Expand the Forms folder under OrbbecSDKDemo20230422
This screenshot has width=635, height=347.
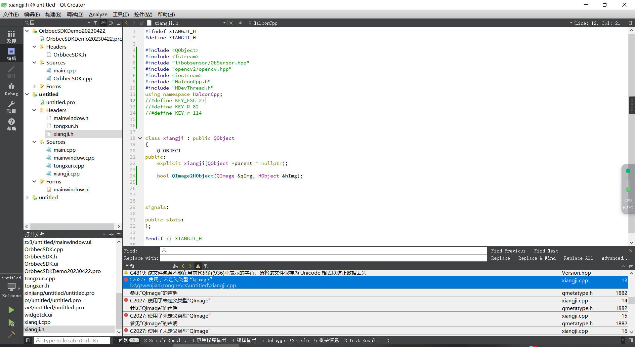click(34, 86)
